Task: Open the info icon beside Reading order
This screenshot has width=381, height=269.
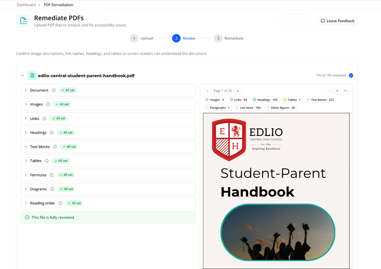Action: click(60, 203)
